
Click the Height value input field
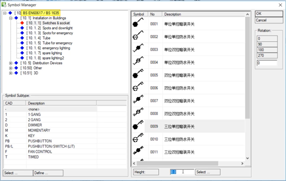182,172
